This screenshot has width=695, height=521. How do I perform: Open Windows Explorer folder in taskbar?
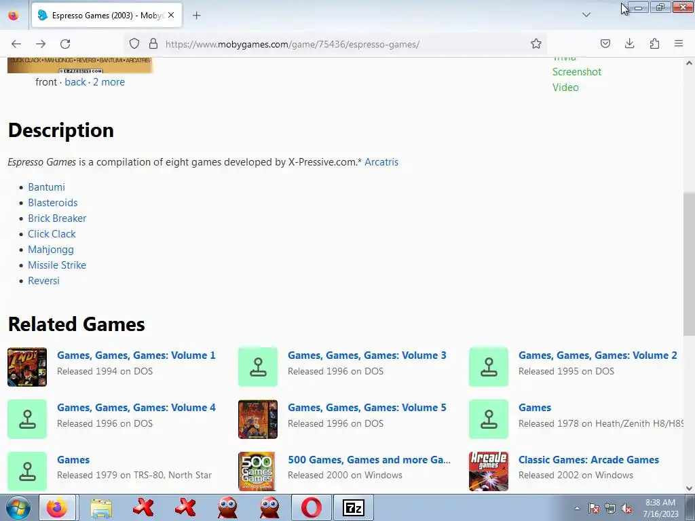tap(101, 507)
